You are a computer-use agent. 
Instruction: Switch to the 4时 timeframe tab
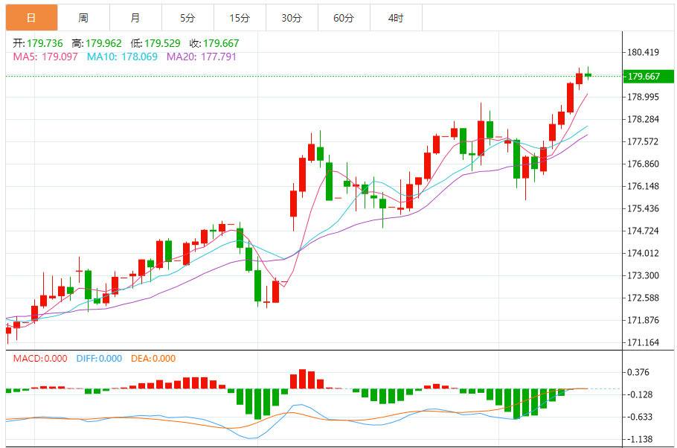pos(396,18)
